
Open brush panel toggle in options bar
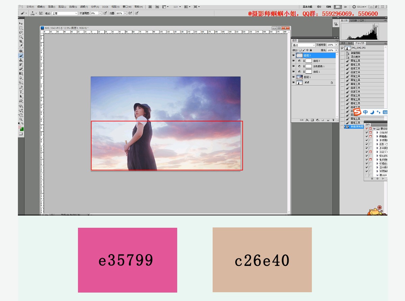pyautogui.click(x=41, y=13)
